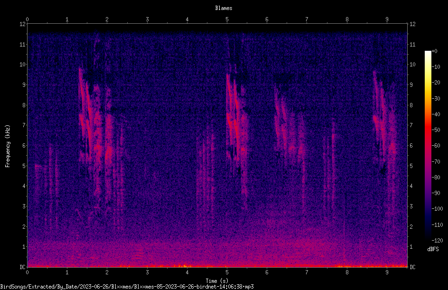This screenshot has width=448, height=290.
Task: Click the "DC" label on the left frequency axis
Action: point(22,267)
